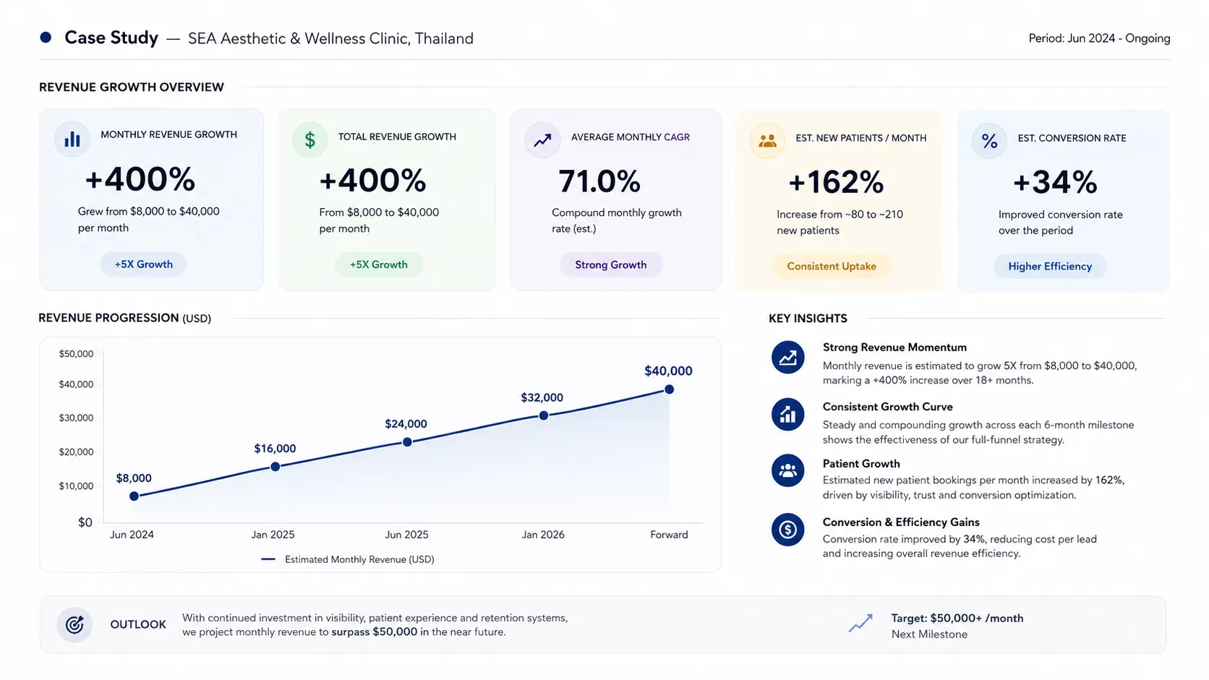The height and width of the screenshot is (680, 1209).
Task: Click the percent icon beside Est. Conversion Rate
Action: pos(989,141)
